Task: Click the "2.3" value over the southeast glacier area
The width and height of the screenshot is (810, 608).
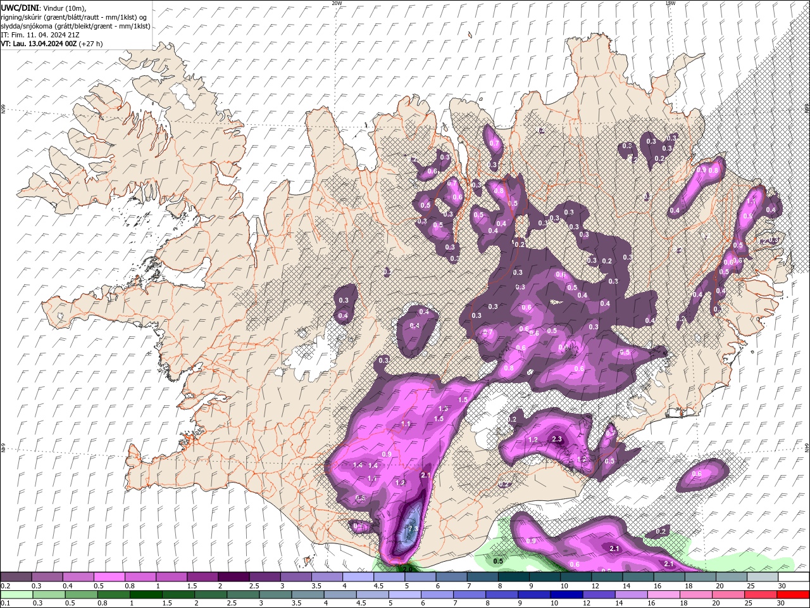Action: (x=558, y=439)
